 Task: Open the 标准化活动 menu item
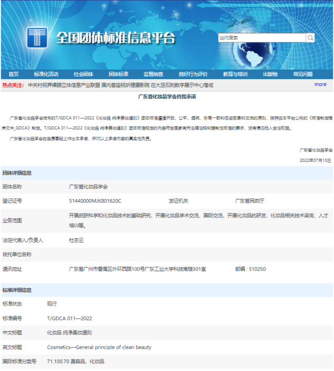tap(46, 74)
